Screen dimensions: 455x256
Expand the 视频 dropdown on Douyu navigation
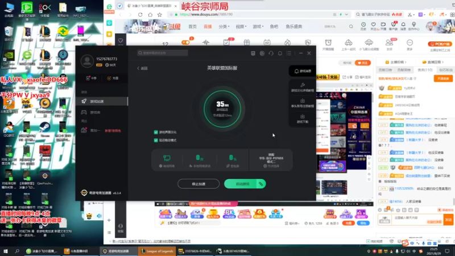[x=241, y=26]
